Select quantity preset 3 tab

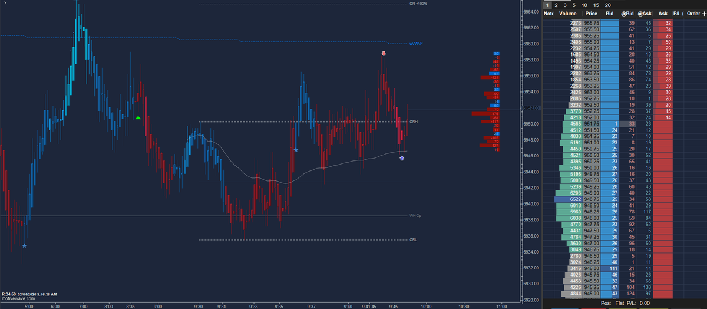(565, 4)
